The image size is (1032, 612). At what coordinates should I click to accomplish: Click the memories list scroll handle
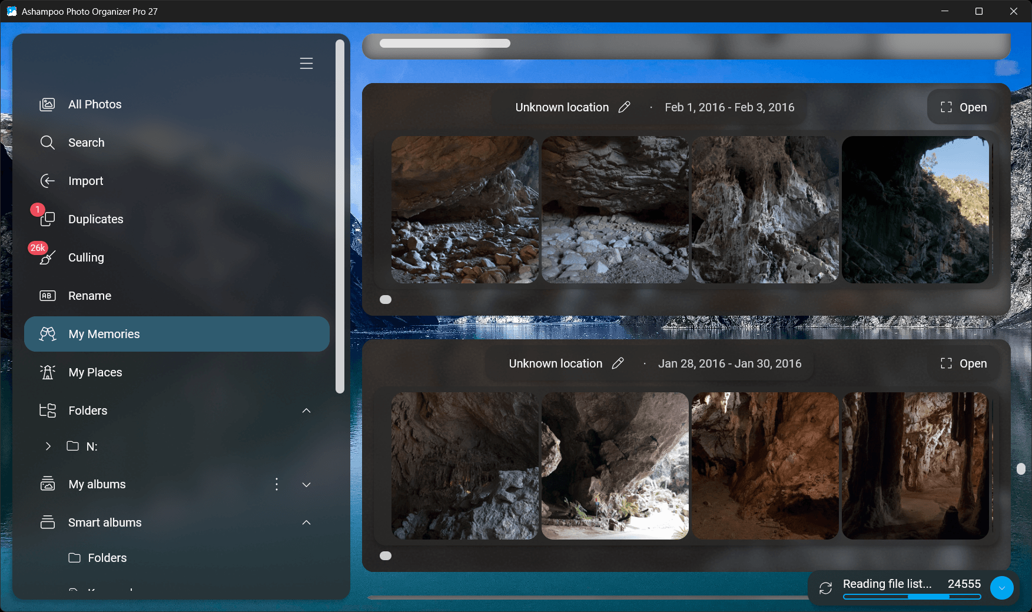coord(1021,469)
